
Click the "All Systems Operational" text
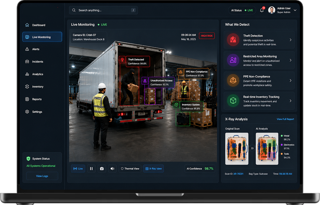41,166
